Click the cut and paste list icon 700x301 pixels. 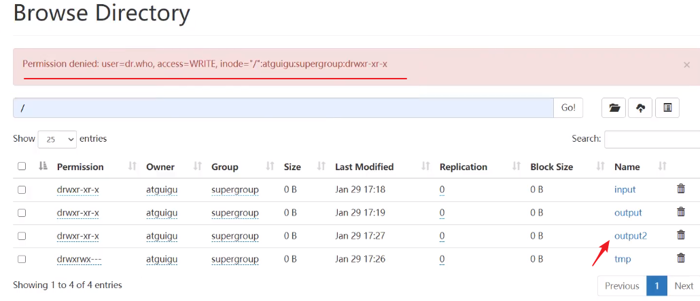pyautogui.click(x=667, y=108)
